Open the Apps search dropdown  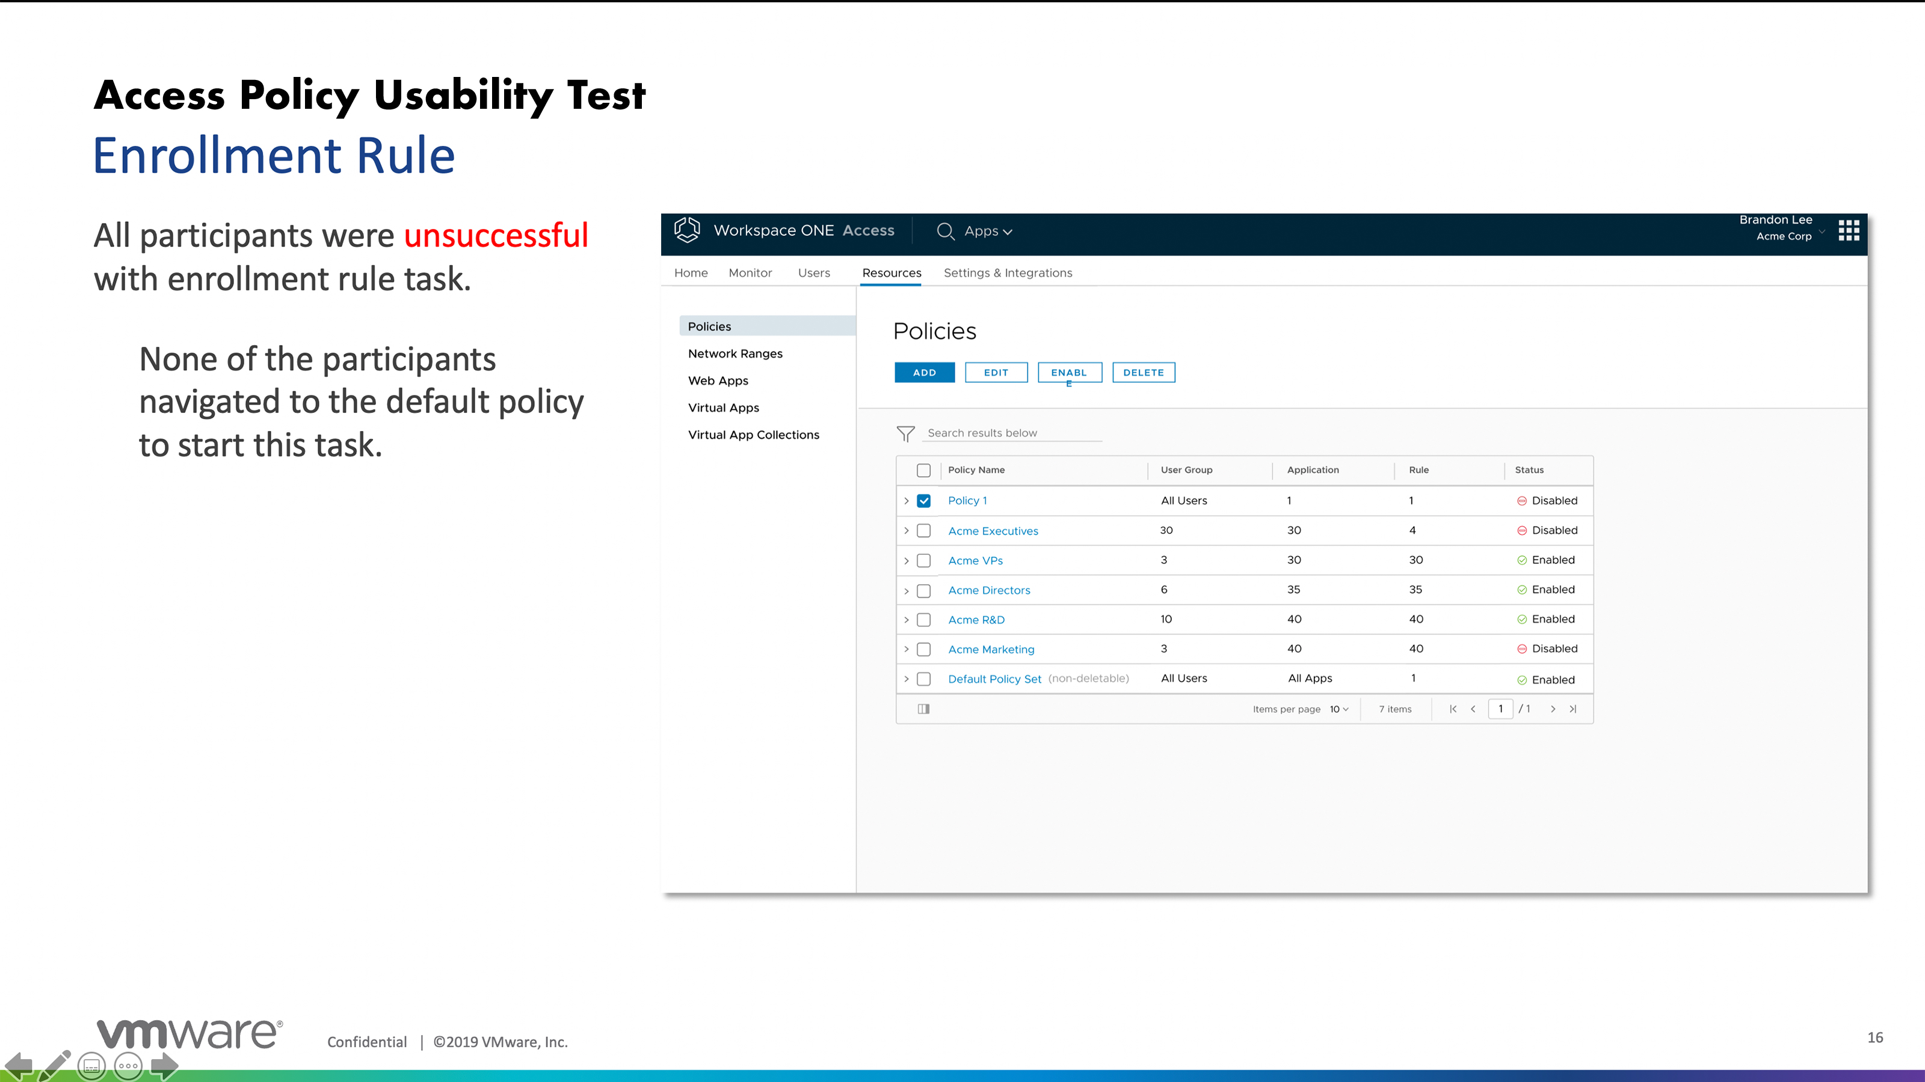(x=988, y=231)
